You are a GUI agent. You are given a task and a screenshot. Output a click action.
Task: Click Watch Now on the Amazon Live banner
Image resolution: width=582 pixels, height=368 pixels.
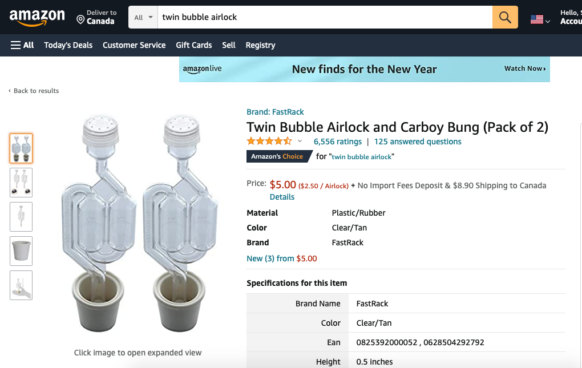523,68
